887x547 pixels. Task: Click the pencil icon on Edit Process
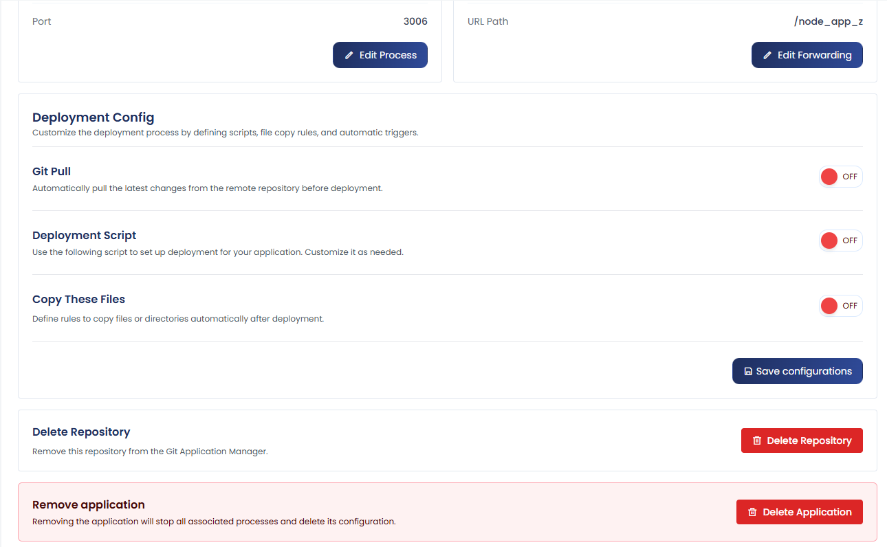point(349,55)
